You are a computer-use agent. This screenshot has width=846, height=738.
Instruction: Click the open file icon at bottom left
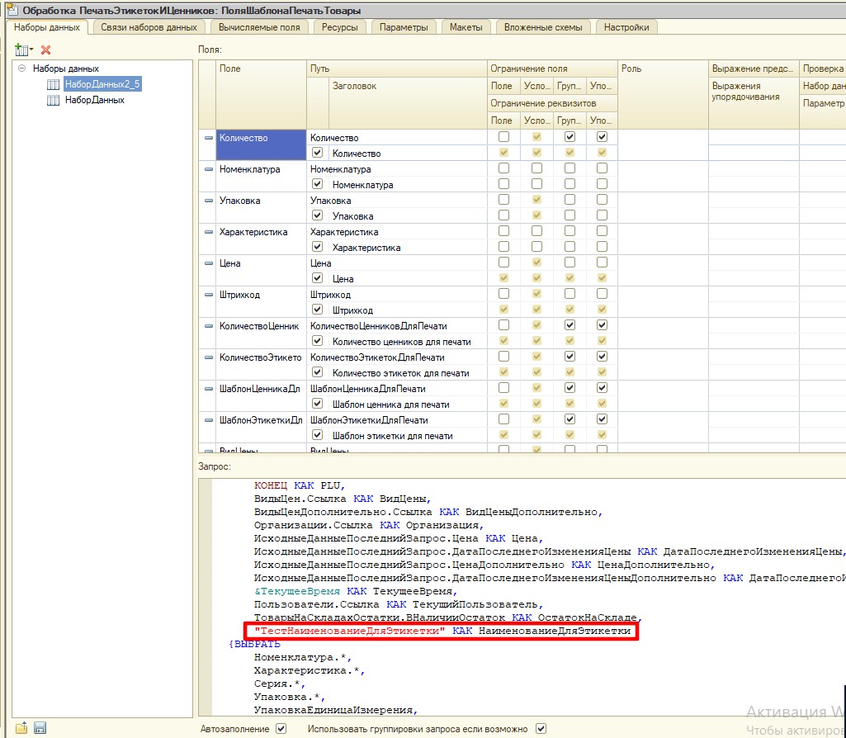(21, 728)
